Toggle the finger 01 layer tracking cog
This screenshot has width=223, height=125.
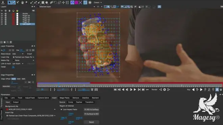[x=6, y=22]
